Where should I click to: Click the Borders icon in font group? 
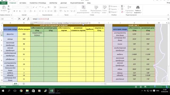[x=25, y=11]
